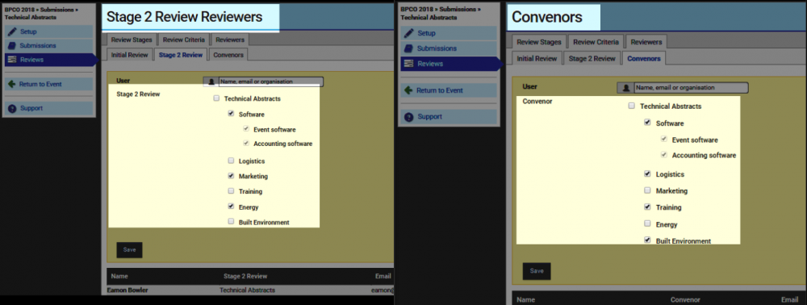Click the Reviews list icon in left panel
This screenshot has height=305, width=807.
12,60
